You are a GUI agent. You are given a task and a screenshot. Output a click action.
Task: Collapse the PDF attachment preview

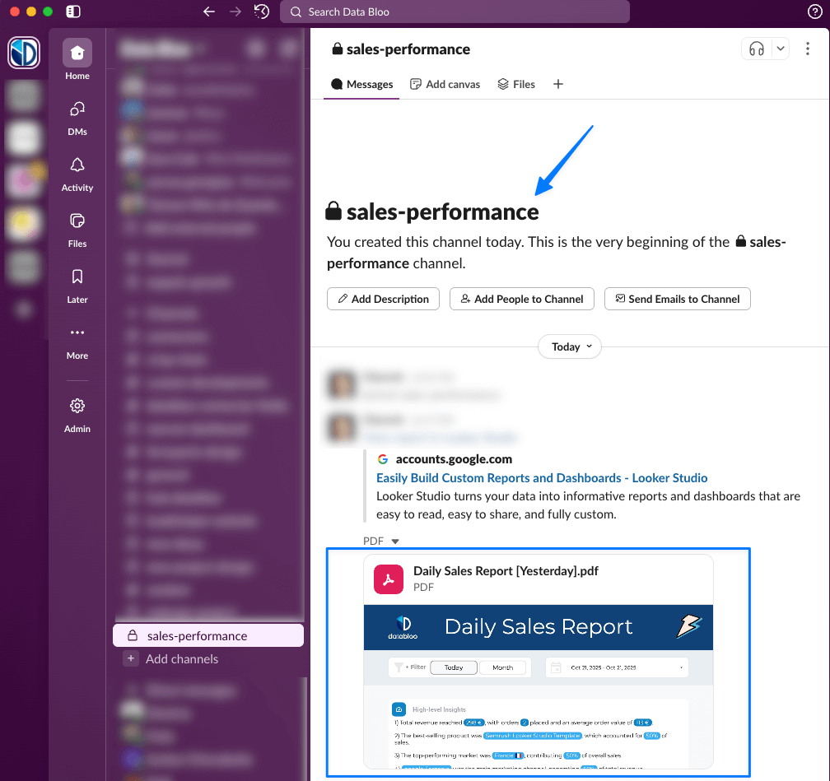[395, 542]
